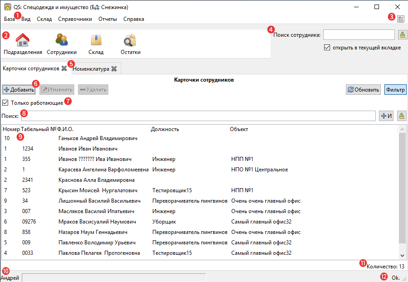The width and height of the screenshot is (408, 282).
Task: Click the Изменить button
Action: [57, 90]
